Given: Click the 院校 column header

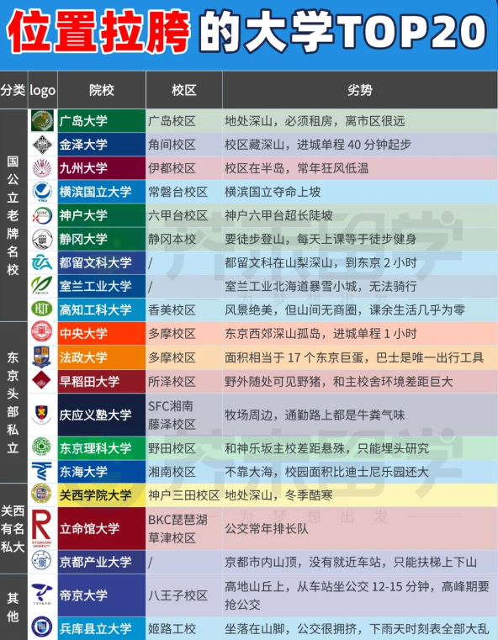Looking at the screenshot, I should click(102, 90).
